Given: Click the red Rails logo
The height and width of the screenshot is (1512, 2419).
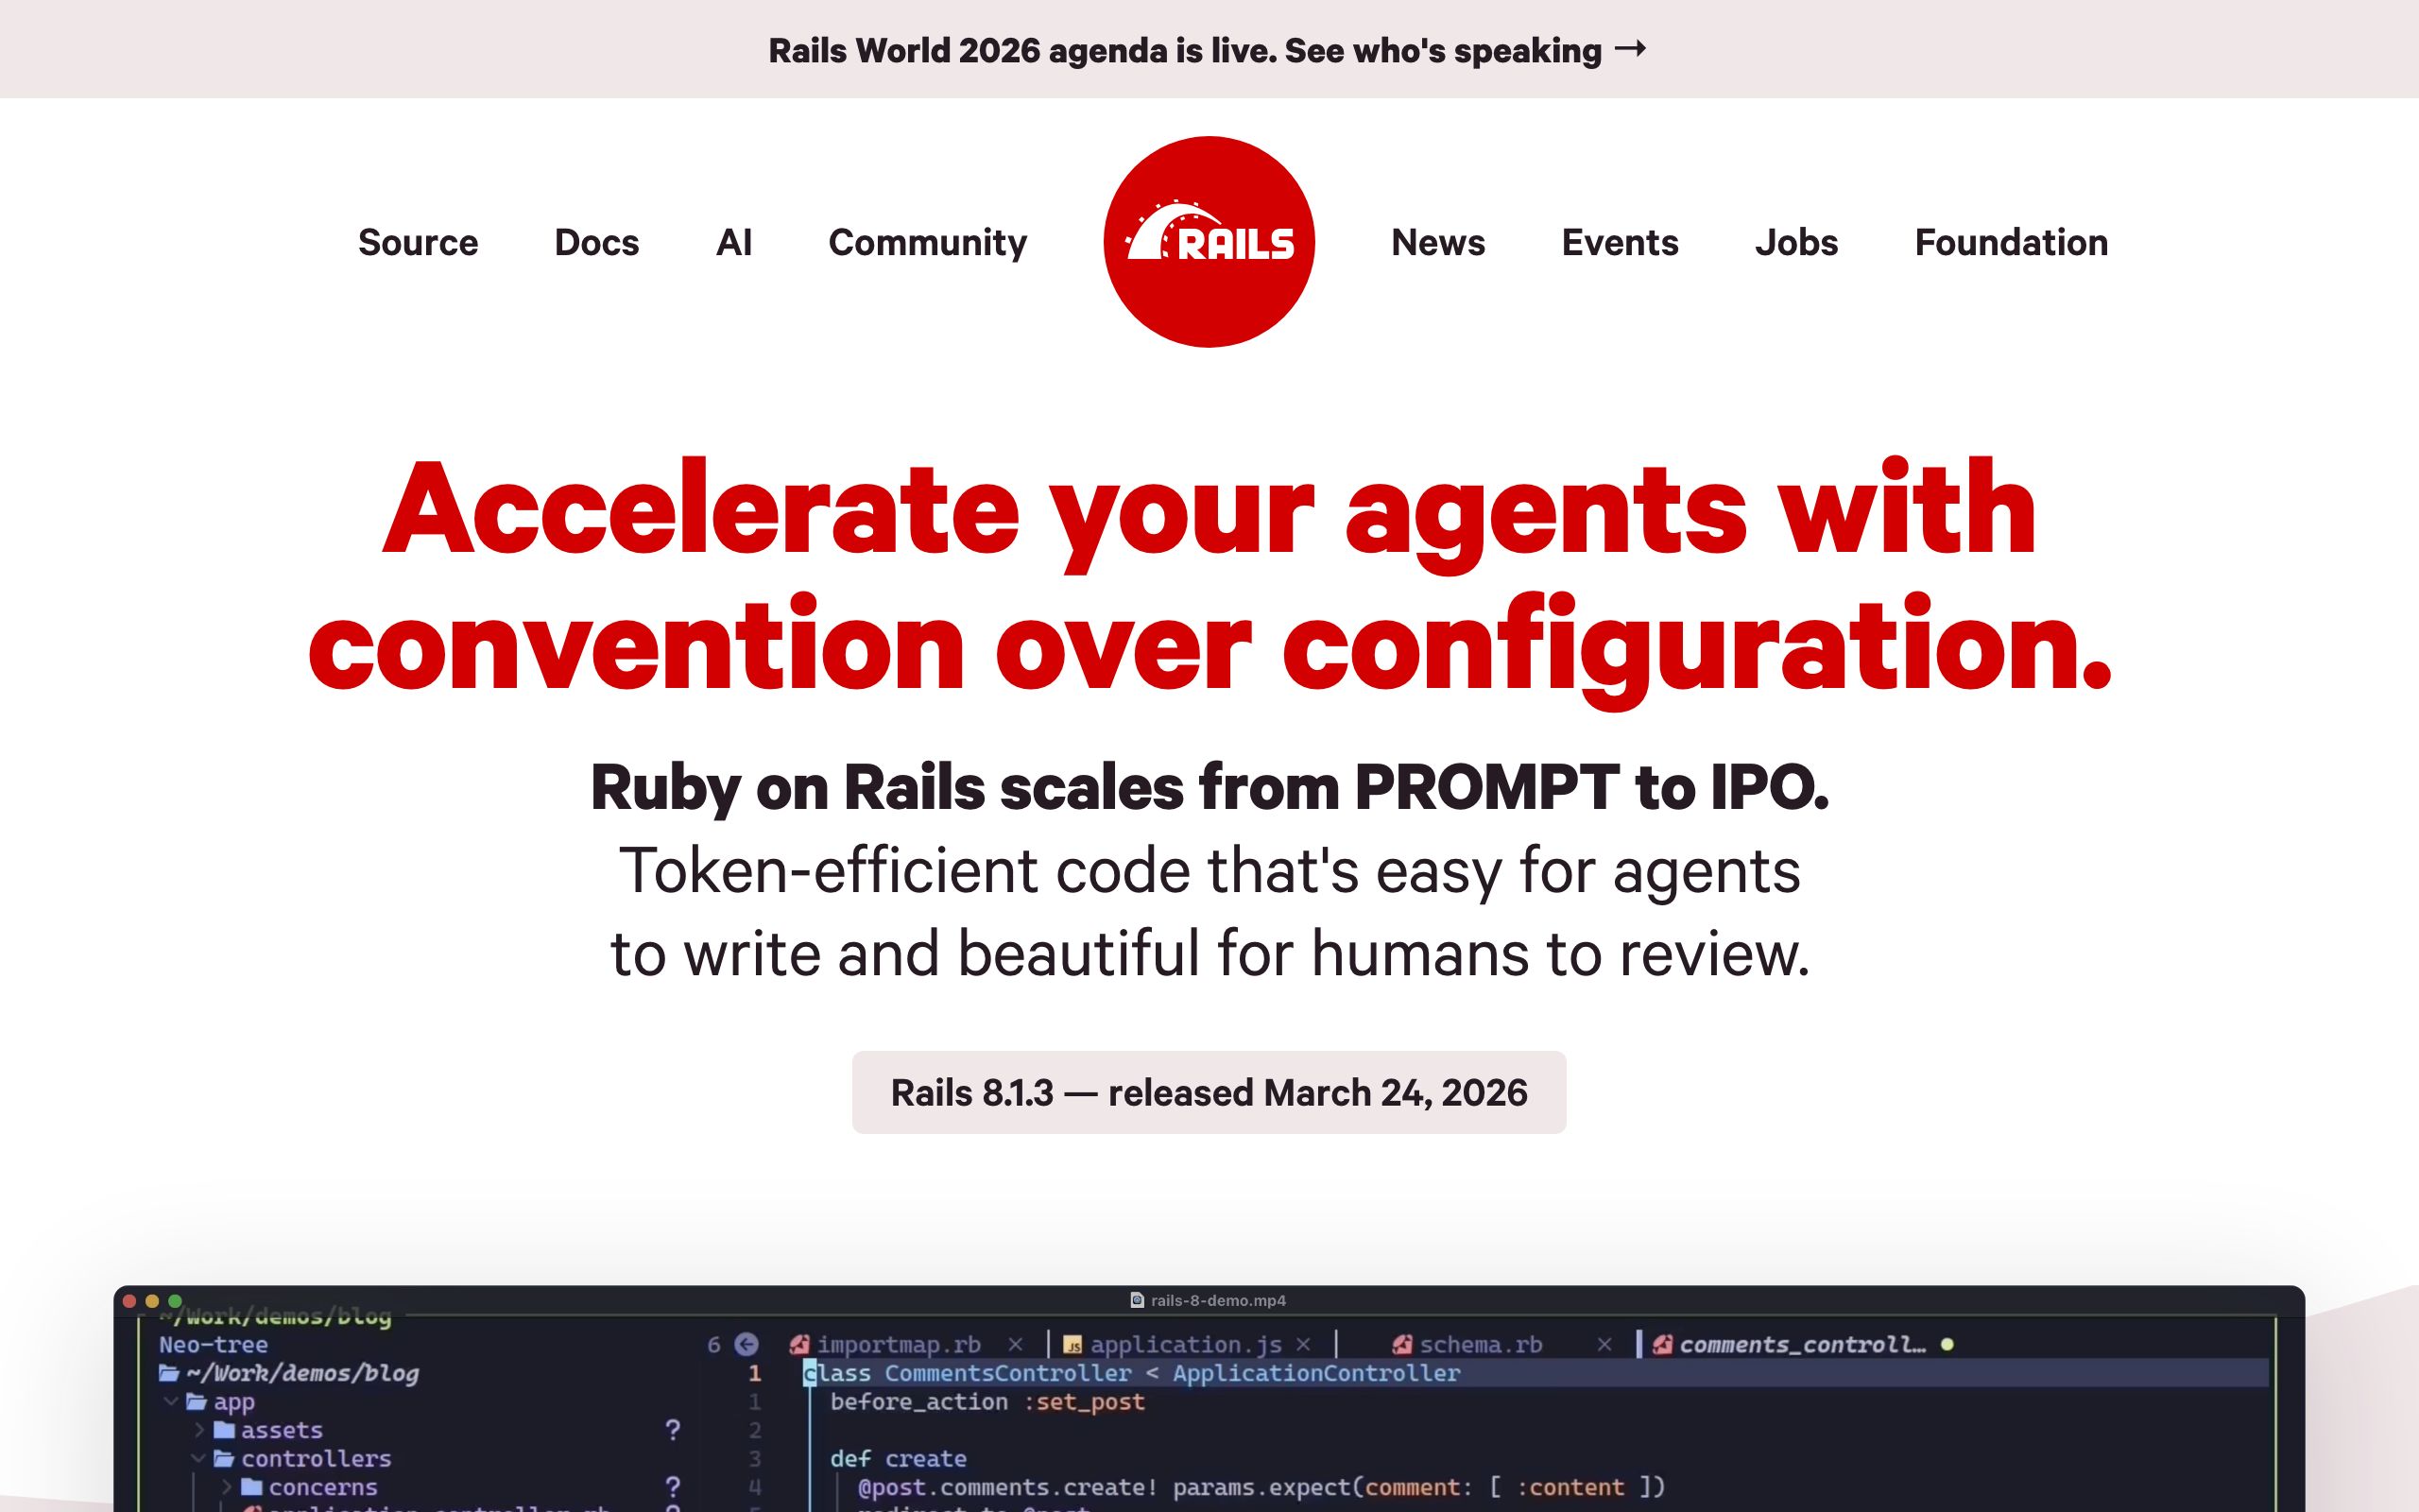Looking at the screenshot, I should 1209,242.
